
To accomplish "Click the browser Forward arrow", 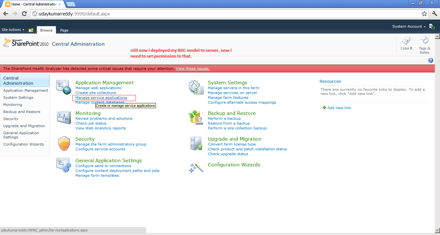I will click(x=15, y=14).
